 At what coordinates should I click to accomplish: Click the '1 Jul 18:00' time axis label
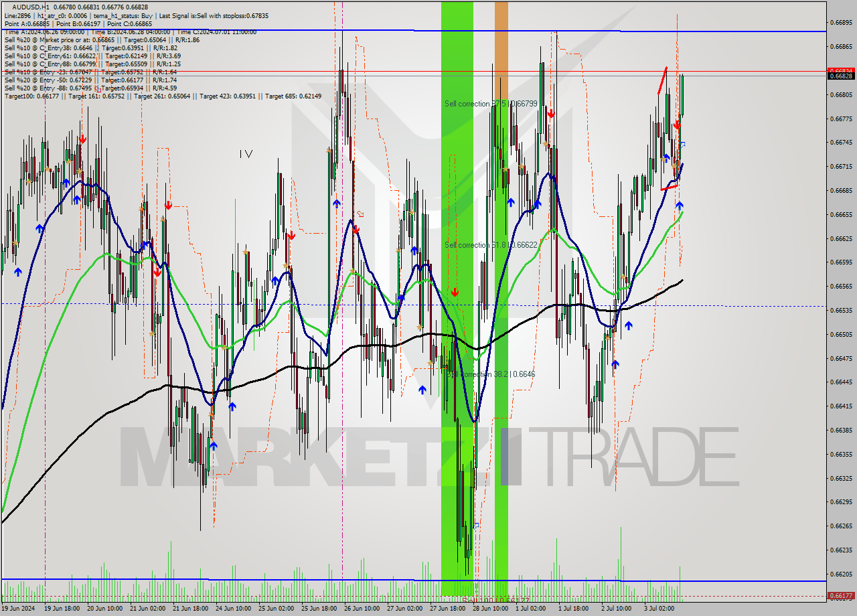(x=573, y=609)
